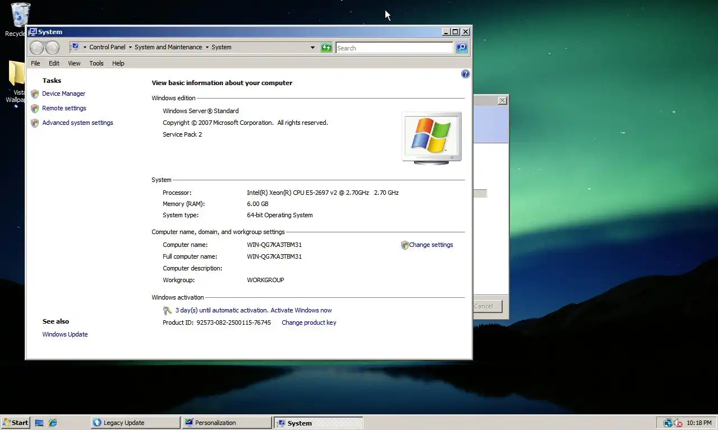The width and height of the screenshot is (718, 430).
Task: Click the Windows logo monitor image
Action: (x=431, y=138)
